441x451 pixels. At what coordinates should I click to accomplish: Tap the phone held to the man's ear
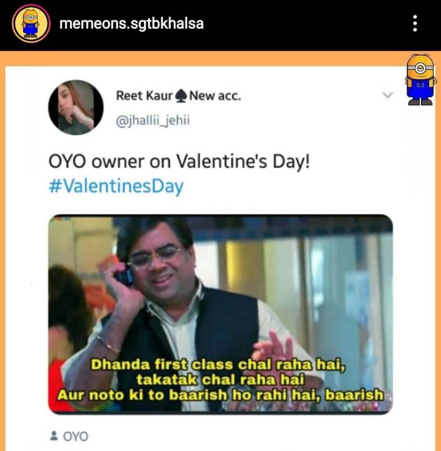pos(125,275)
